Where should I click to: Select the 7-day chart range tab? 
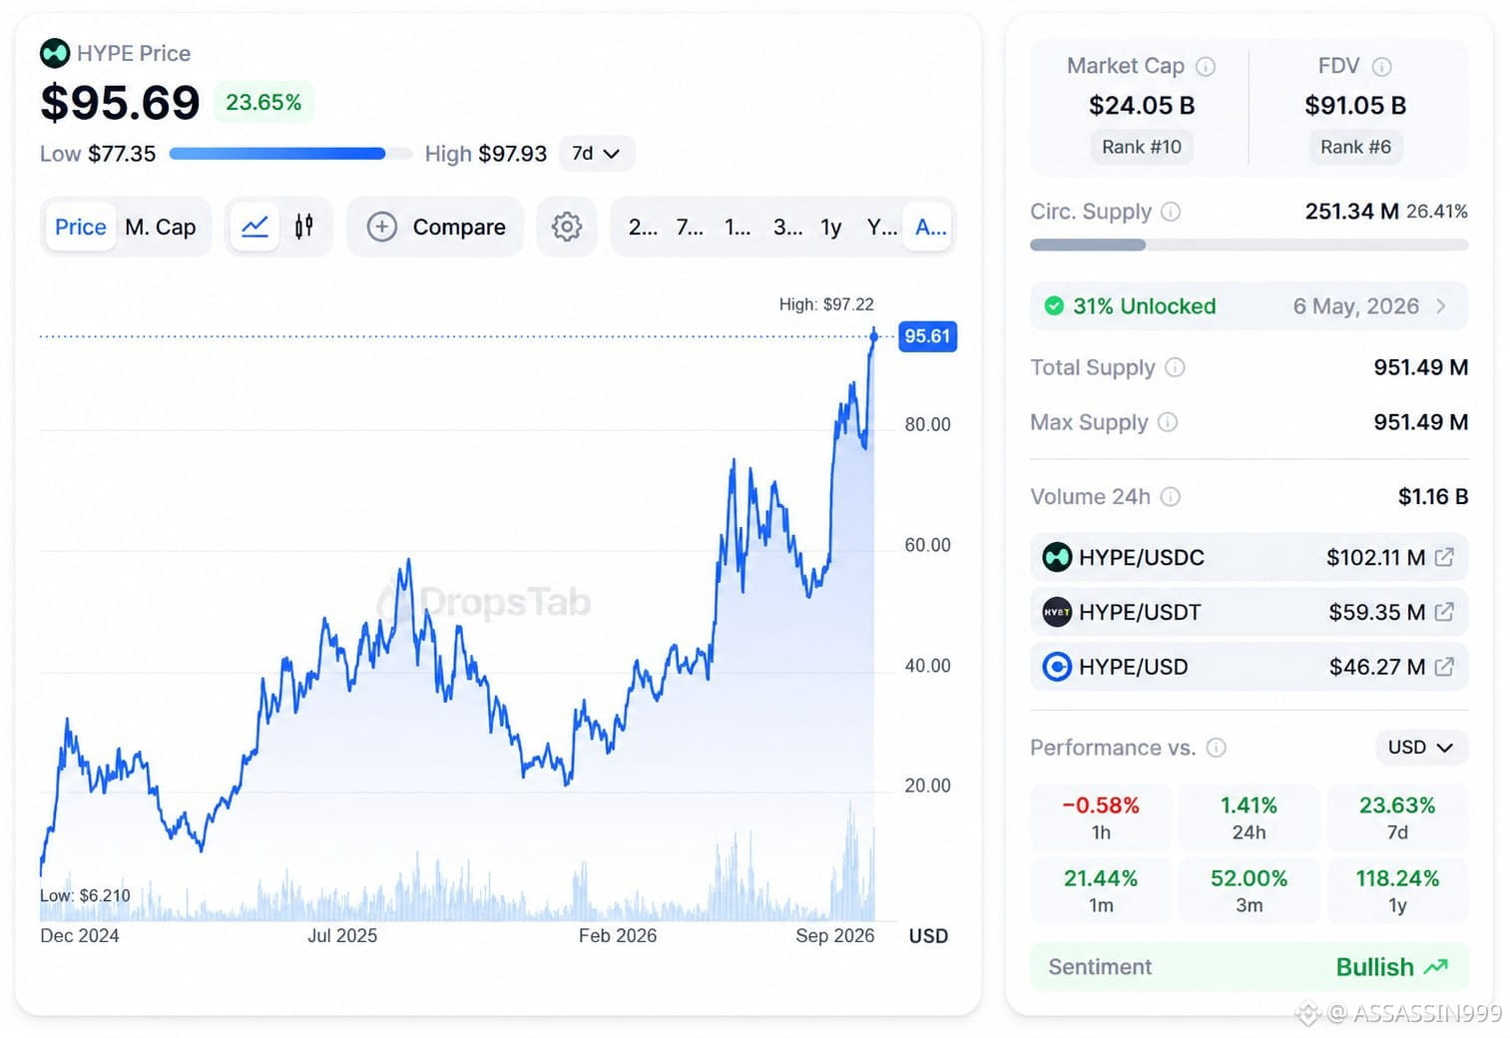coord(690,227)
